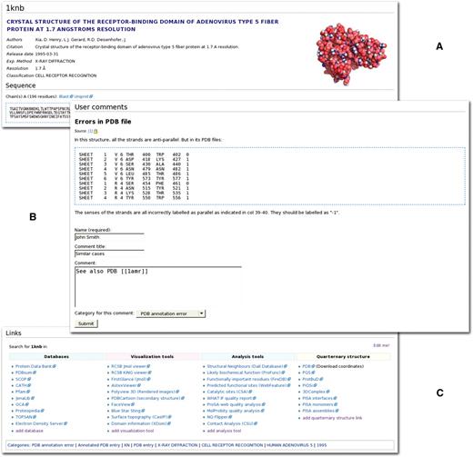
Task: Click inside the Comment text area
Action: pos(158,287)
